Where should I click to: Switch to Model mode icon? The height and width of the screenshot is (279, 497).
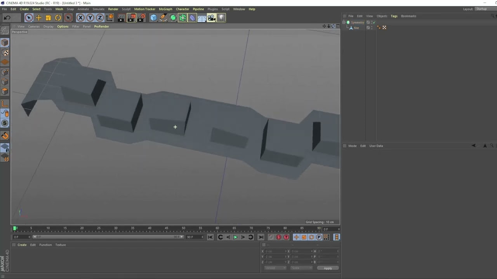click(5, 43)
